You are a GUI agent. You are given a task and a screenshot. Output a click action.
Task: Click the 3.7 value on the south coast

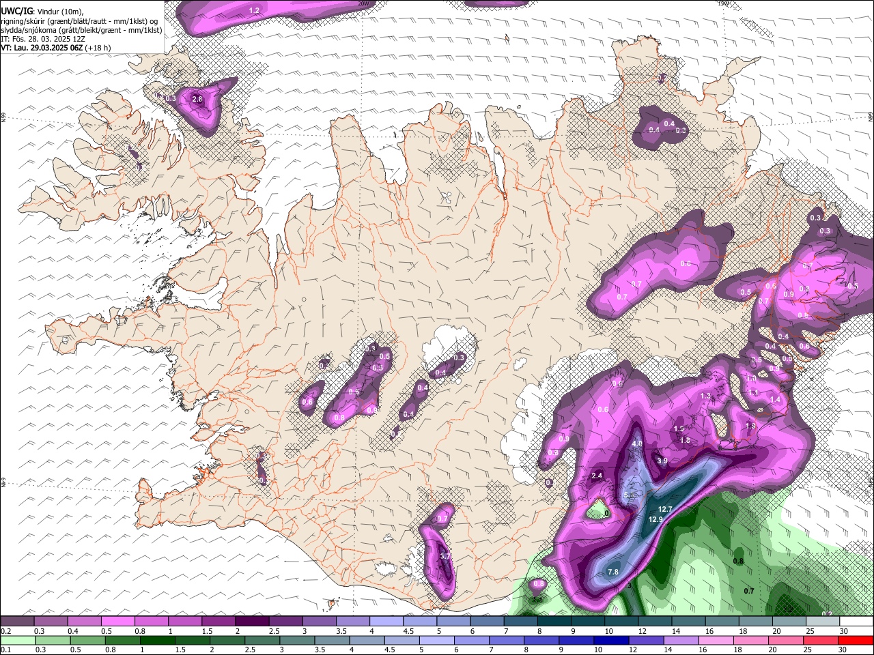tap(445, 556)
